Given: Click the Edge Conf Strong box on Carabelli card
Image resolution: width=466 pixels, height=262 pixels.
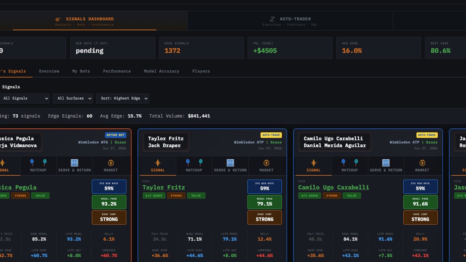Looking at the screenshot, I should [x=420, y=218].
